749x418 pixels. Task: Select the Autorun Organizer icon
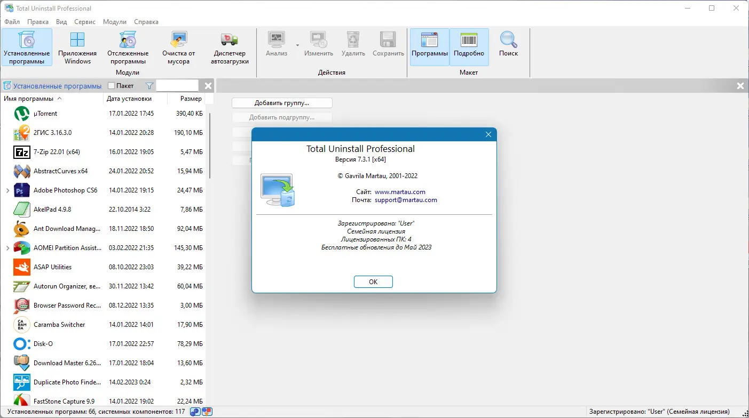pos(22,286)
